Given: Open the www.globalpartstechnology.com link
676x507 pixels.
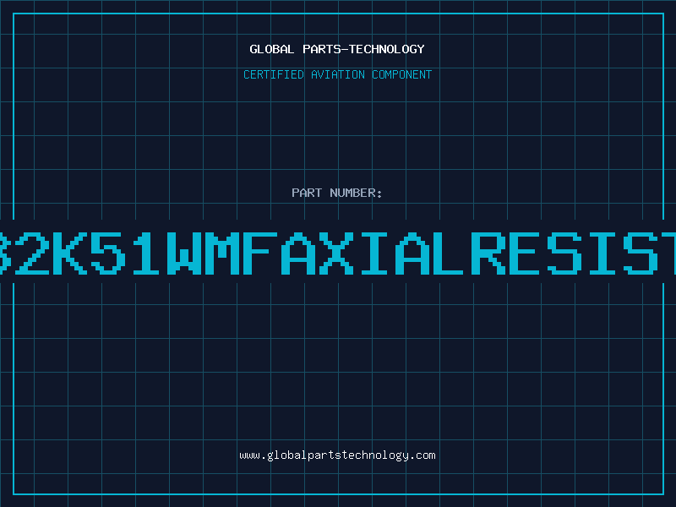Looking at the screenshot, I should pos(337,455).
